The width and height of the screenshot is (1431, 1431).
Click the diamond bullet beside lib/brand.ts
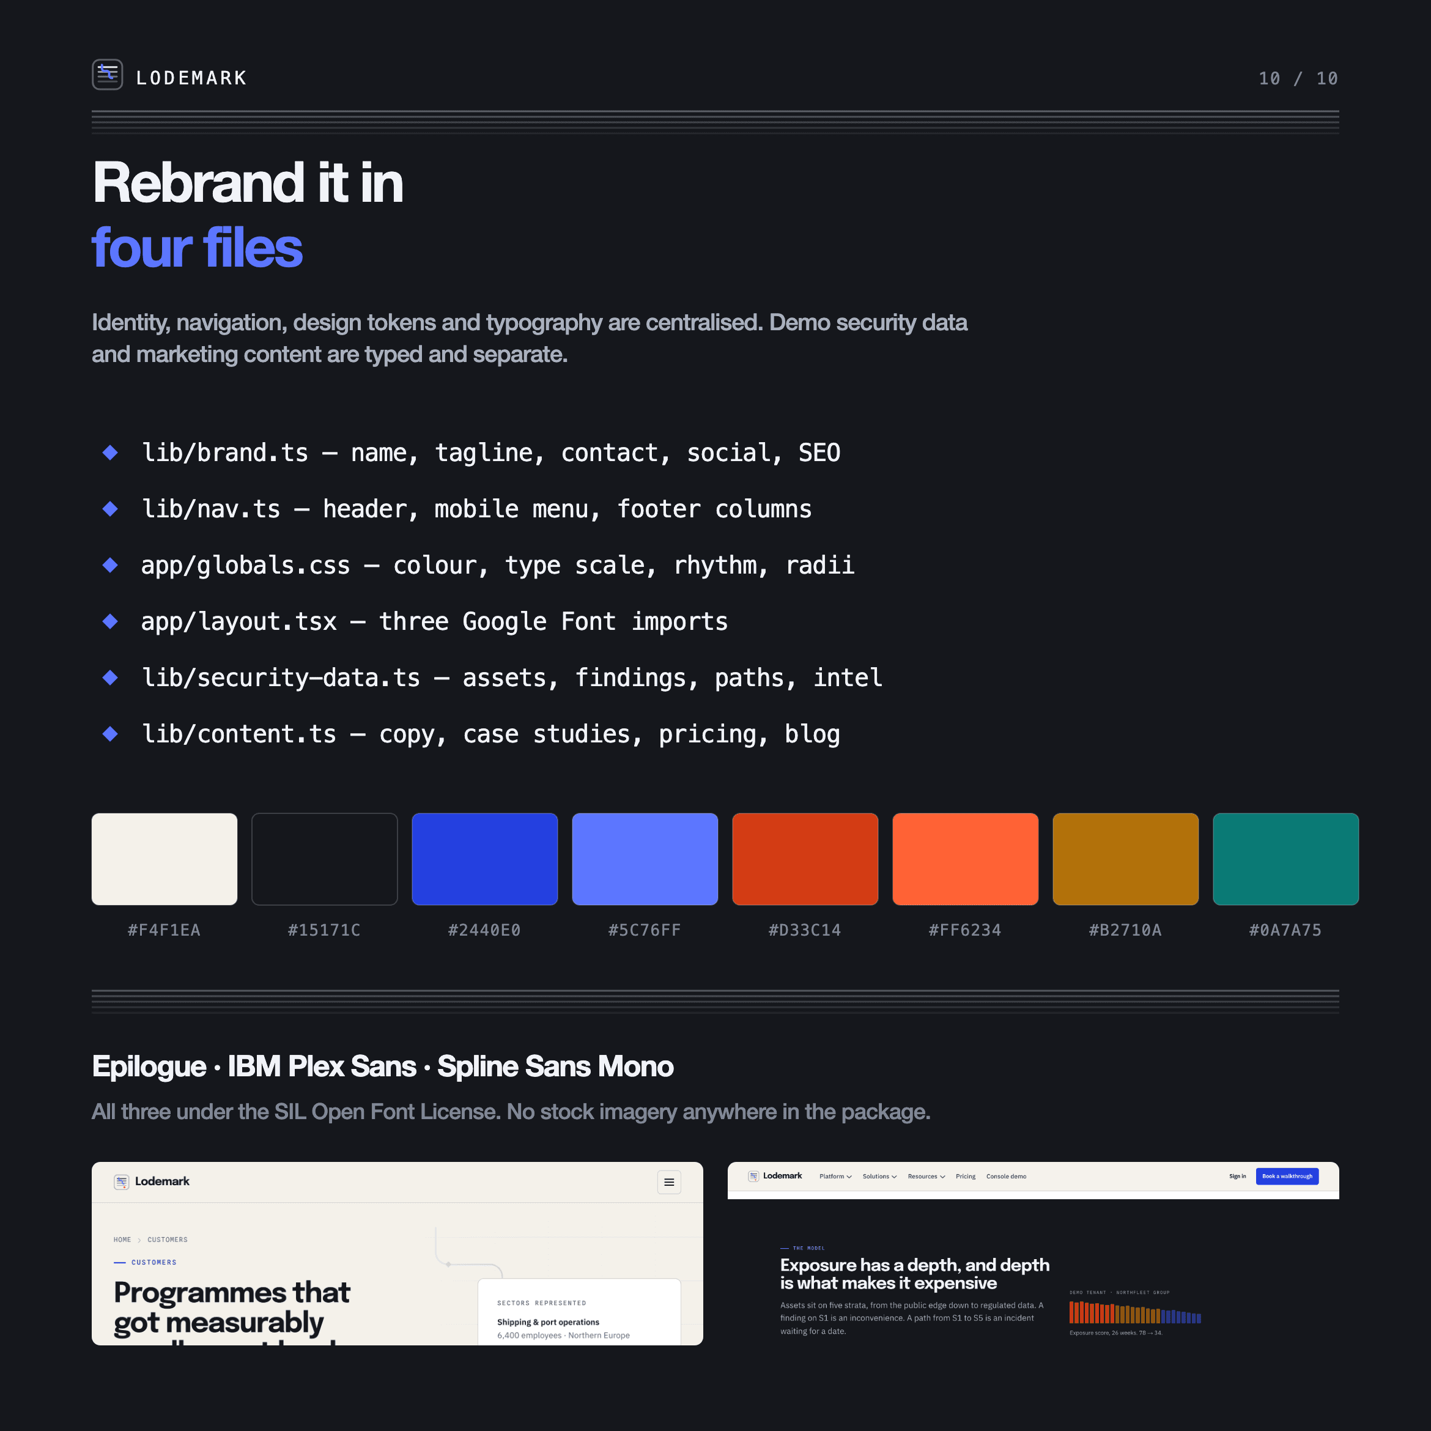(110, 453)
